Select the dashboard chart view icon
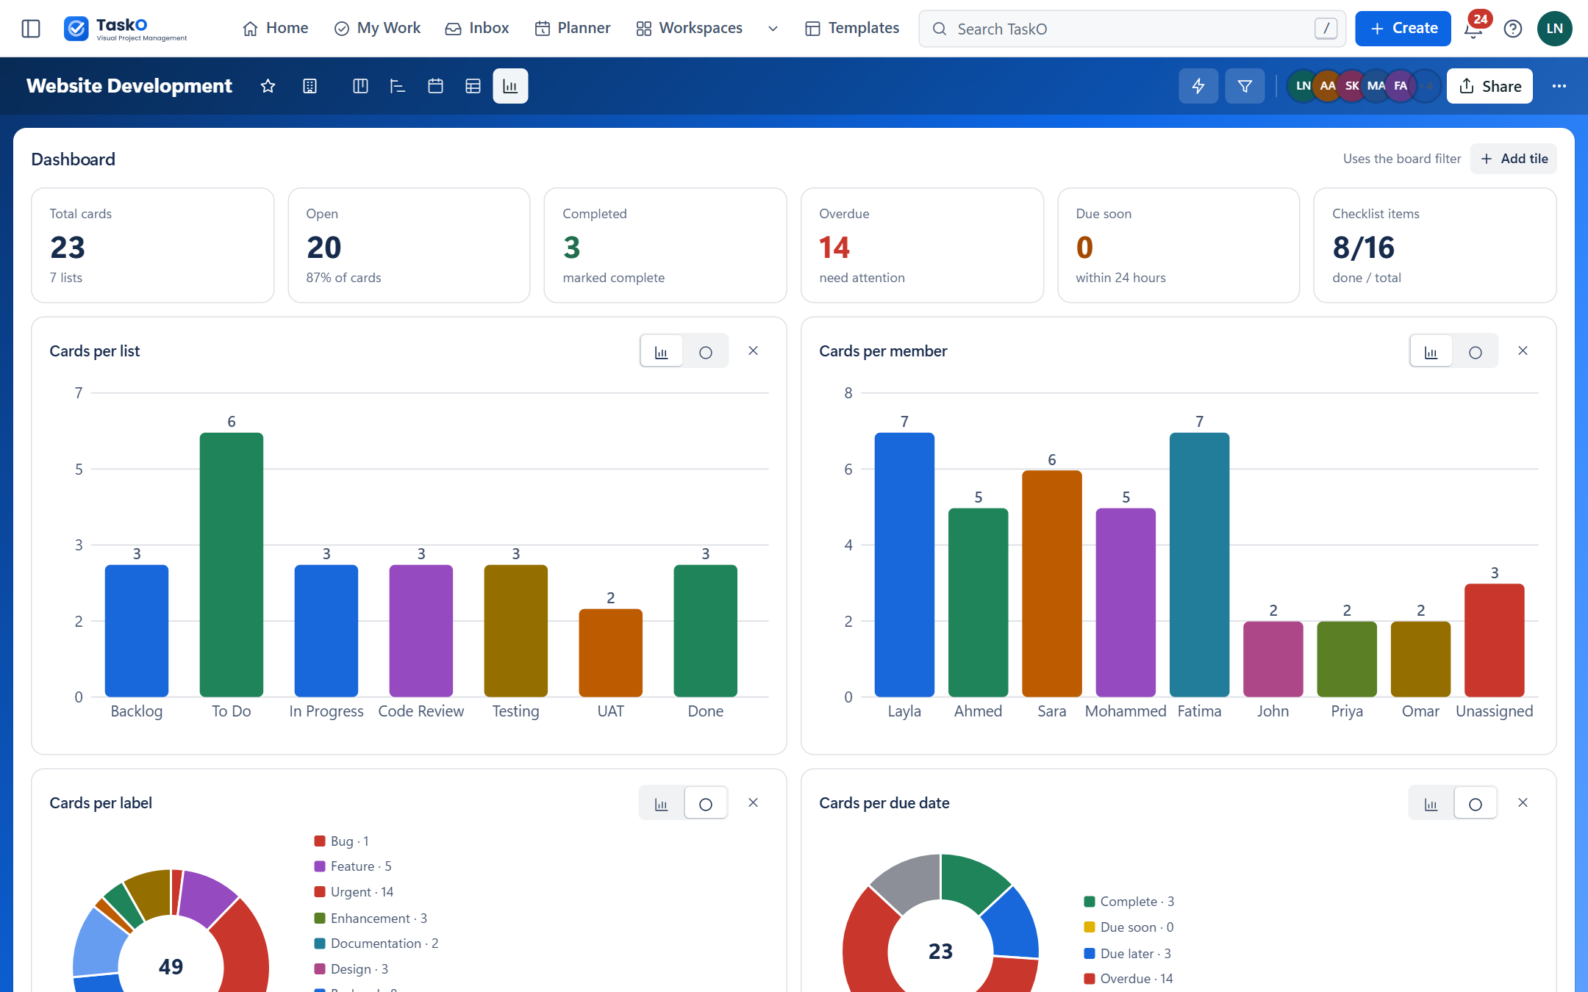1588x992 pixels. pyautogui.click(x=510, y=86)
